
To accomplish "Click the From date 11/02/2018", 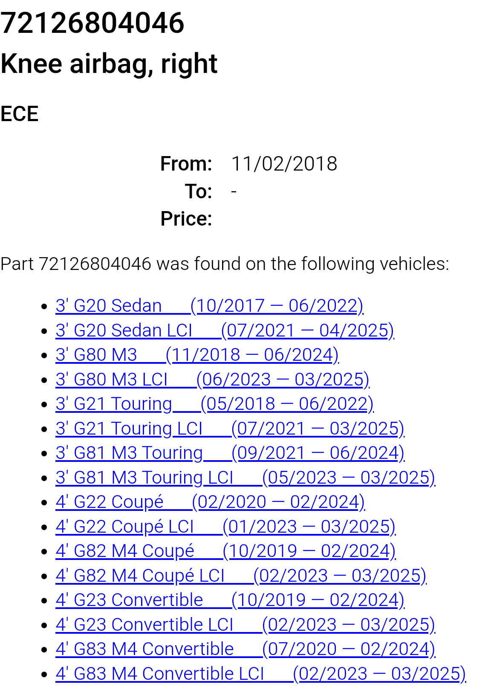I will (284, 164).
